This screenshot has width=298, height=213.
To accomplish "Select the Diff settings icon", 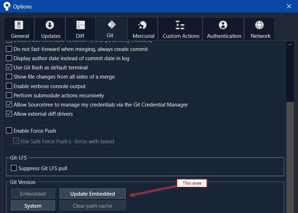I will (80, 25).
